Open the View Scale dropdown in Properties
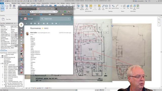Image resolution: width=162 pixels, height=91 pixels. 14,27
